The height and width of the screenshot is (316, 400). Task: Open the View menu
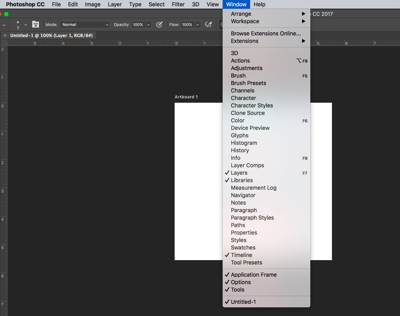click(212, 4)
